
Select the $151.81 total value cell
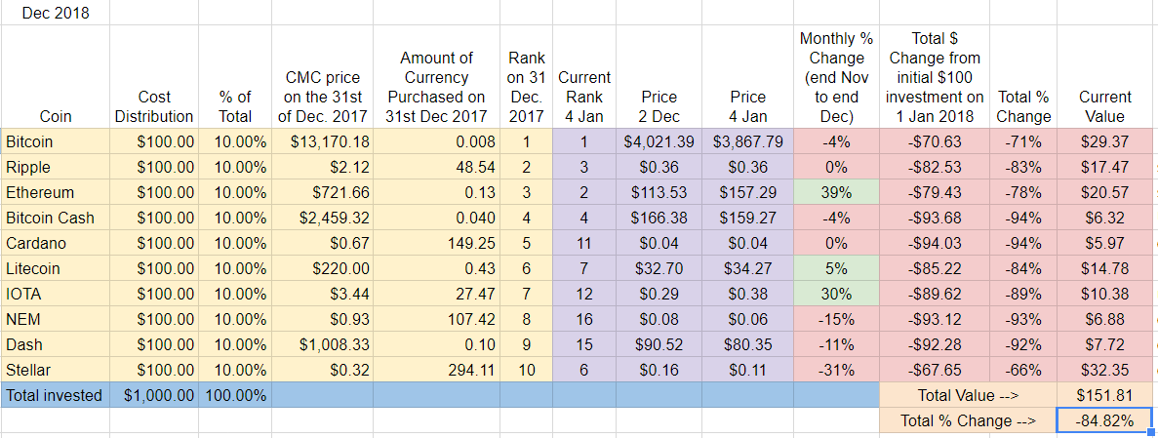(1104, 395)
